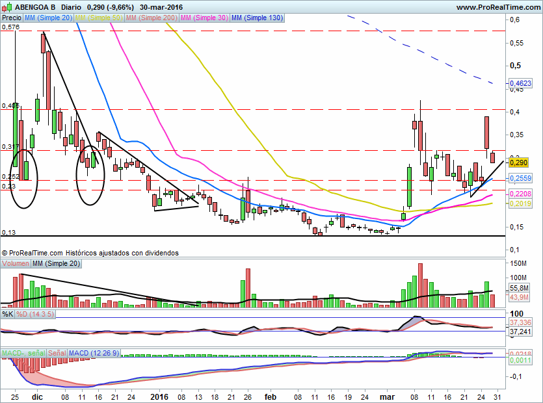Select the Precio legend label

point(12,18)
